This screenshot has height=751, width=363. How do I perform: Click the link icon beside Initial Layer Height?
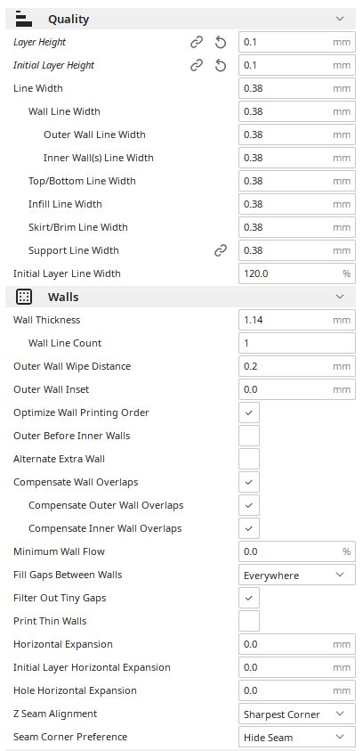pos(196,65)
